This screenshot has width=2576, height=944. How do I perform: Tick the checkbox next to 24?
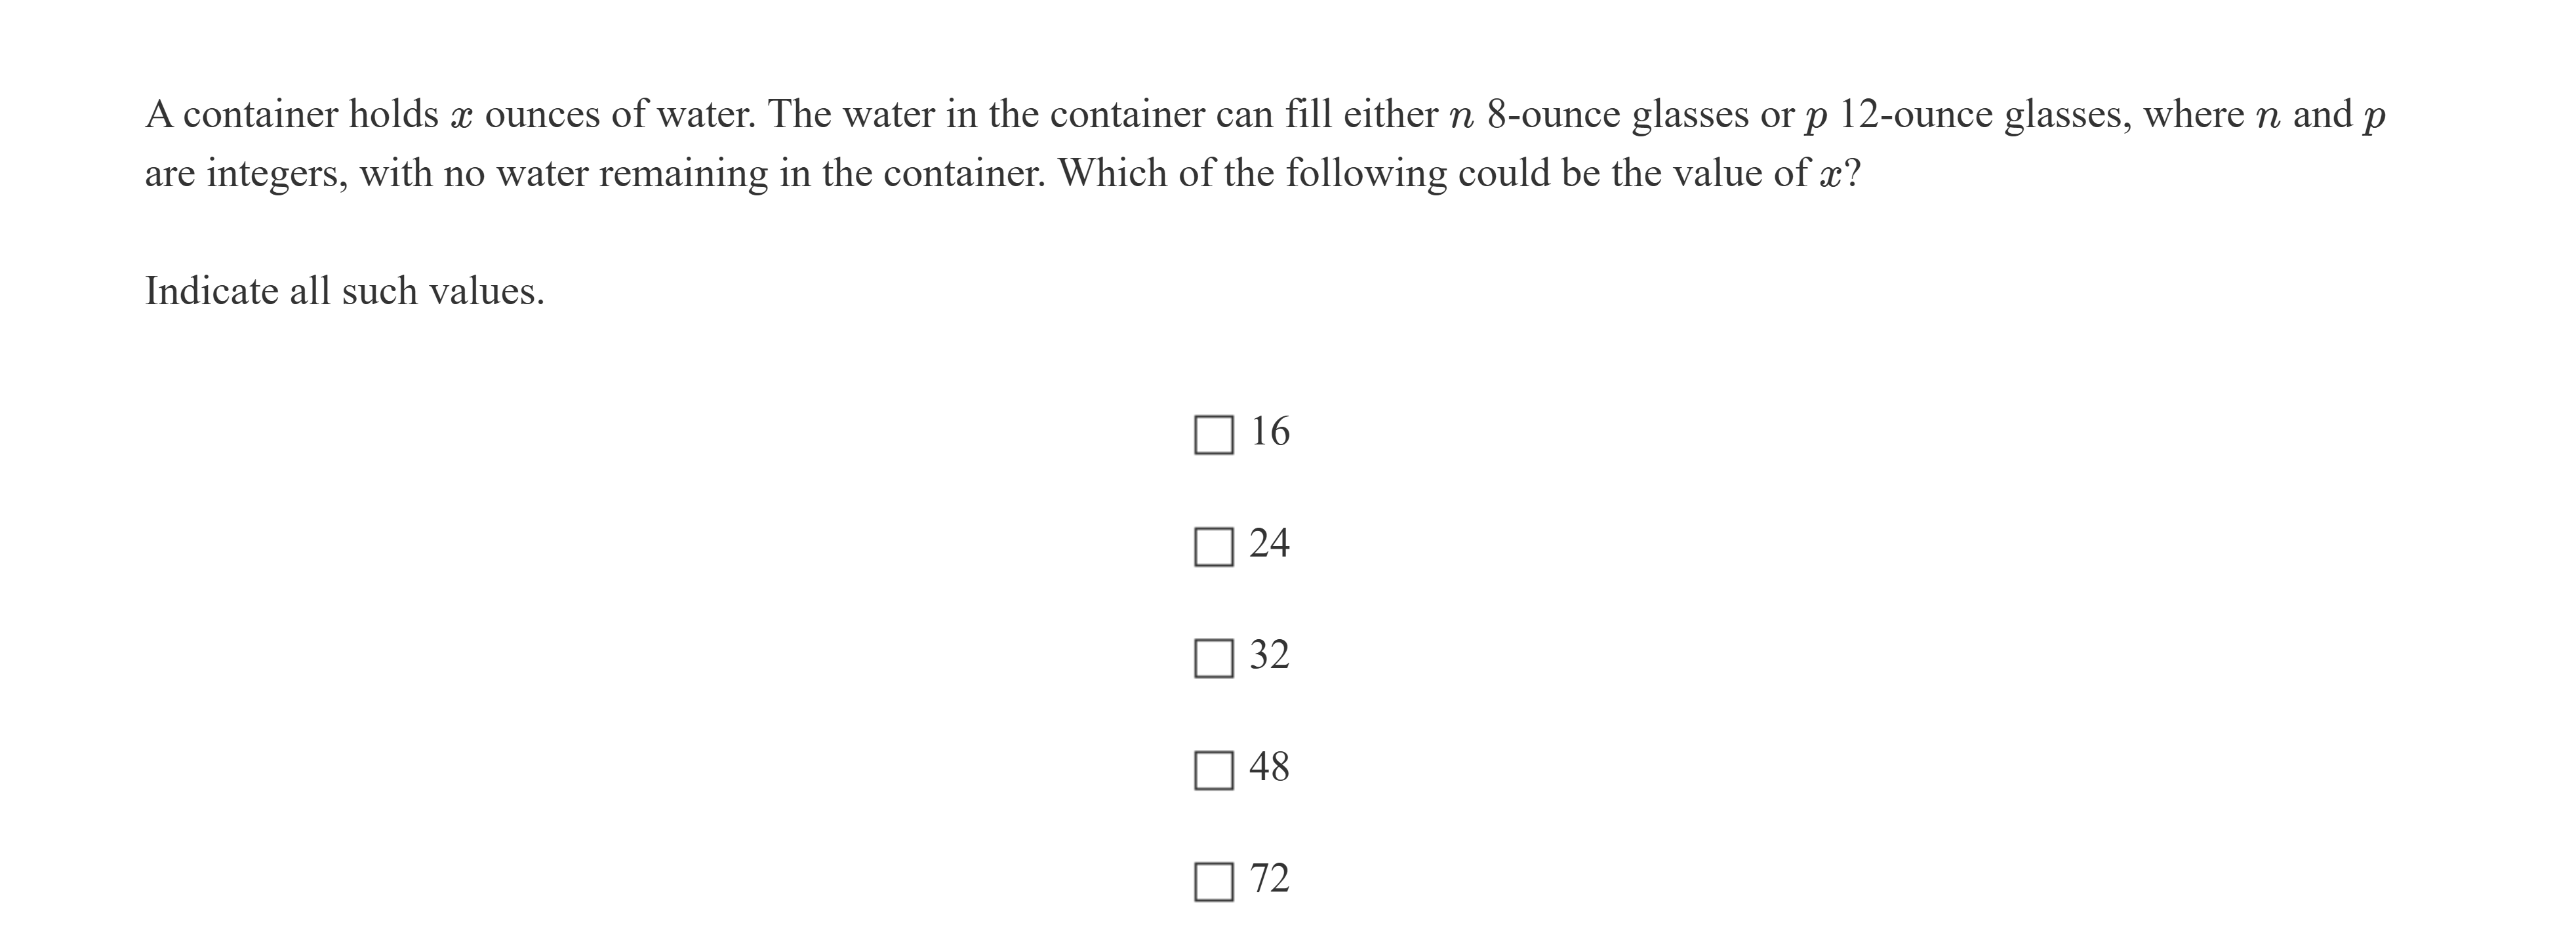pos(1213,546)
